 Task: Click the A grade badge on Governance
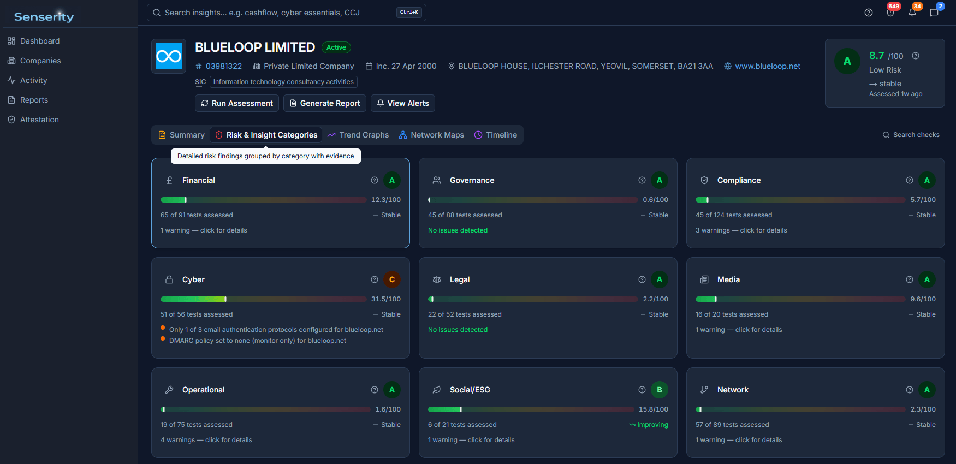click(x=660, y=180)
